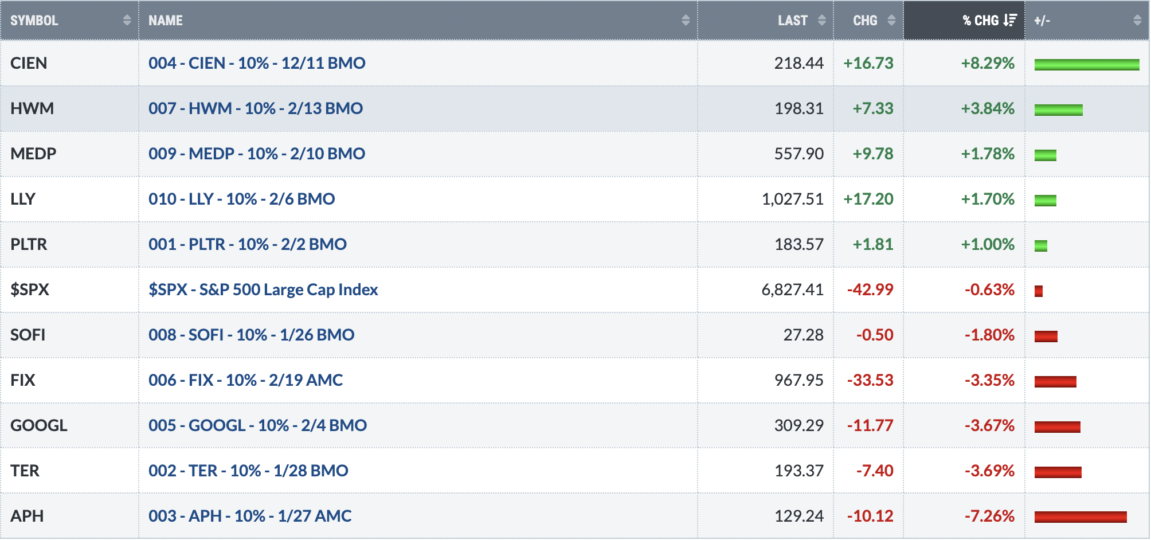Viewport: 1151px width, 540px height.
Task: Open the 008 - SOFI - 10% - 1/26 BMO link
Action: click(x=252, y=335)
